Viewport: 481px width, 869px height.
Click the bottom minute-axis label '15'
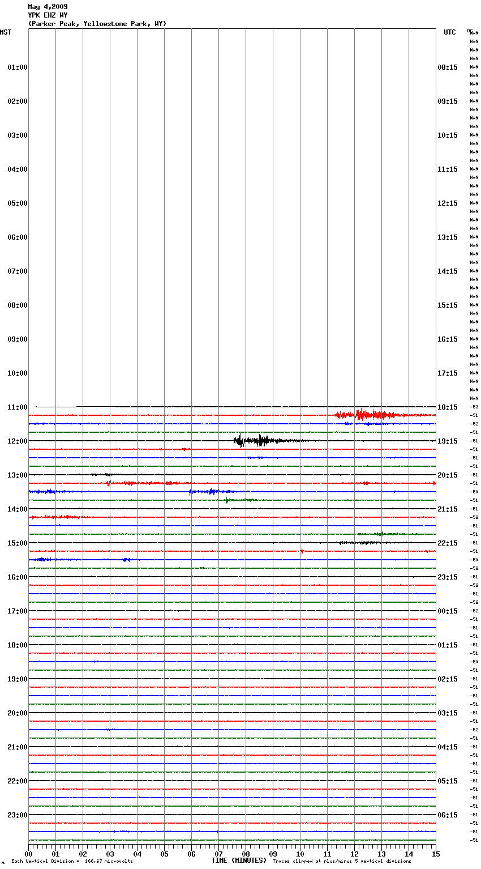(436, 854)
